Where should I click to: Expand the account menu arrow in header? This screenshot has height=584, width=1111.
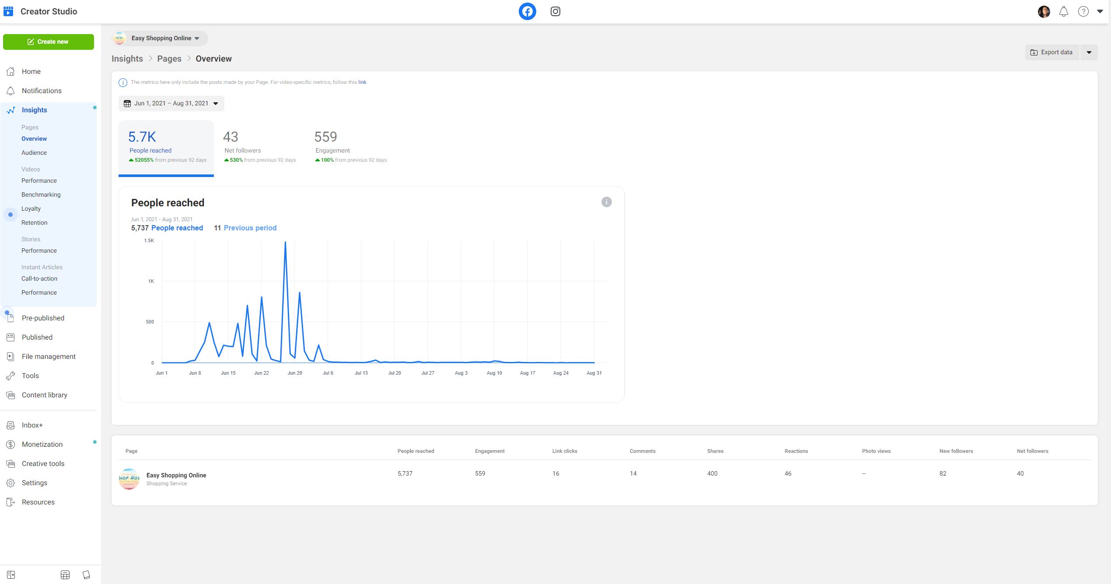click(x=1100, y=12)
